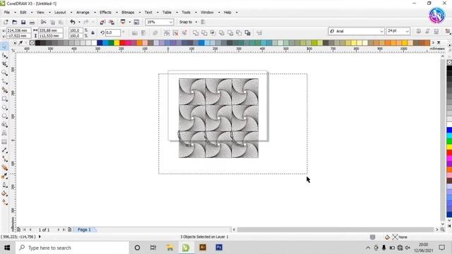
Task: Expand the undo history arrow
Action: click(x=79, y=22)
